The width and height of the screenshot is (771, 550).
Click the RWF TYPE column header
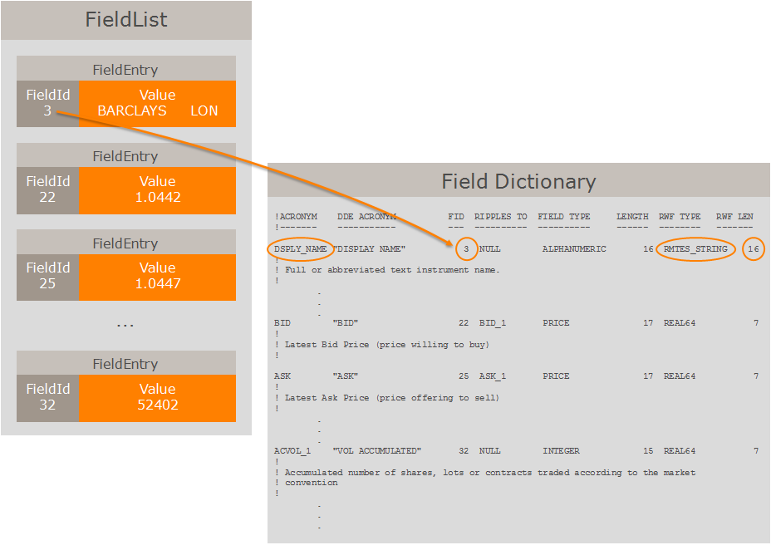pos(680,217)
